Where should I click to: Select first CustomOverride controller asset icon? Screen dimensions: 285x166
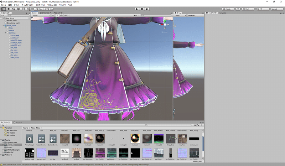41,139
